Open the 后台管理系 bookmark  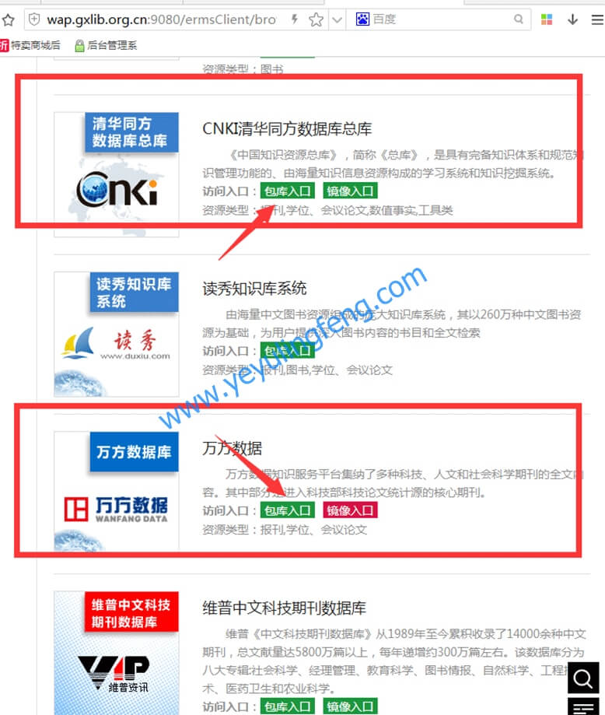coord(107,45)
